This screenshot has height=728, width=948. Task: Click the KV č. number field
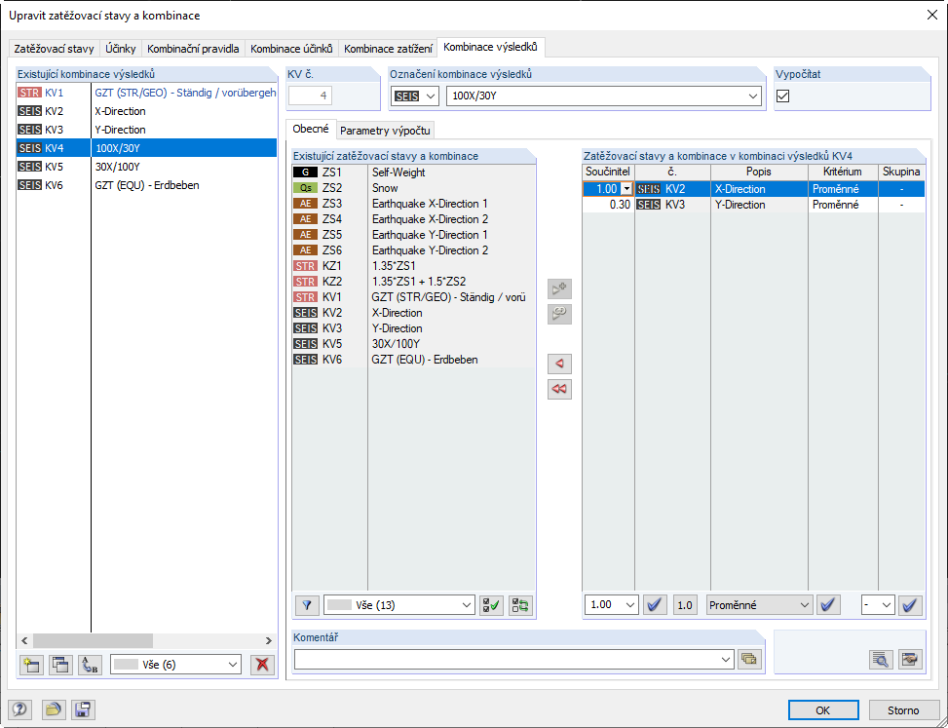click(x=310, y=96)
